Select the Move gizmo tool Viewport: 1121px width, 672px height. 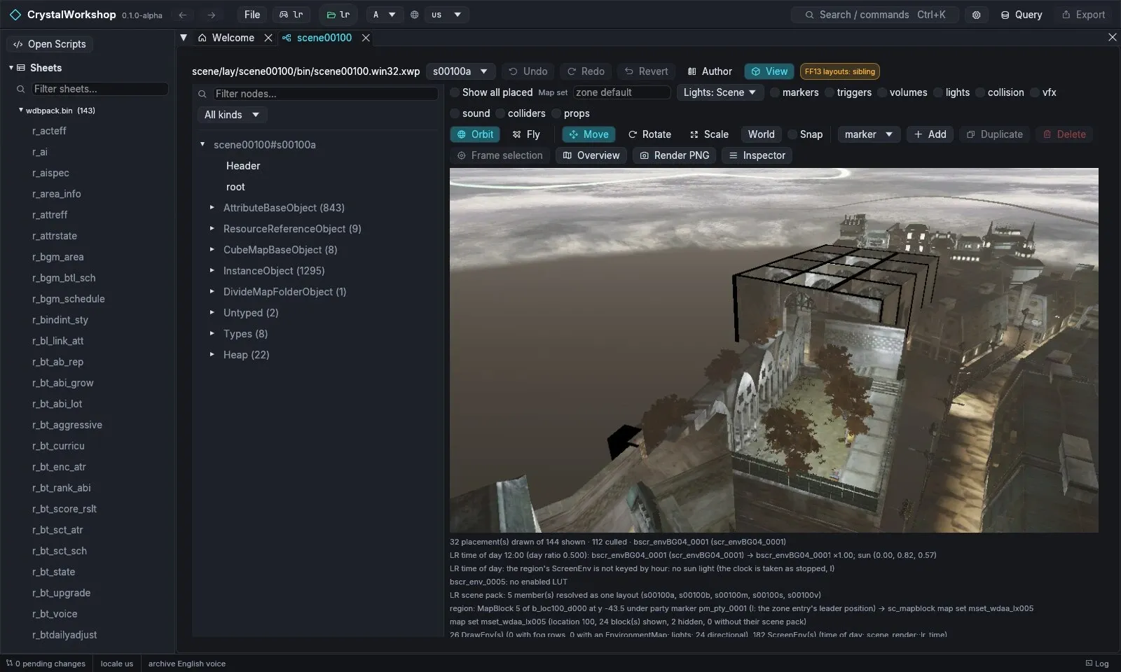(x=589, y=134)
